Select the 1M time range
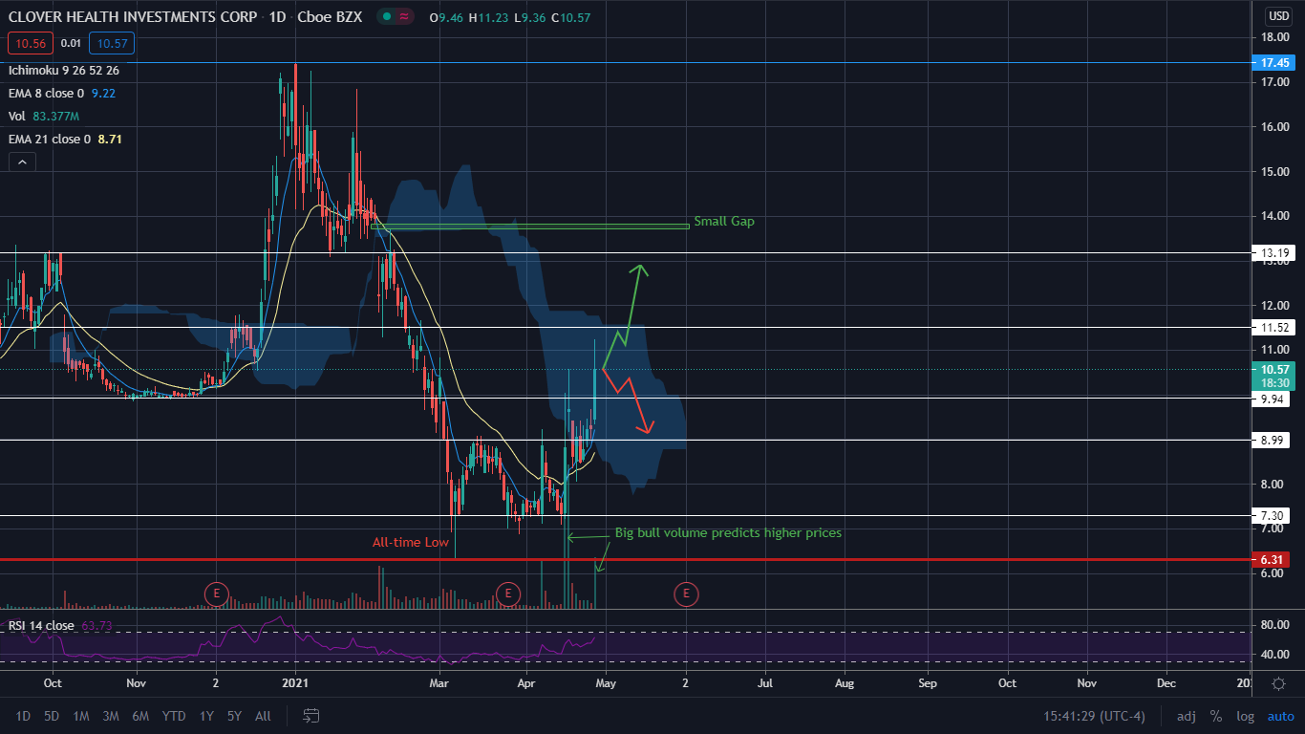The height and width of the screenshot is (734, 1305). pyautogui.click(x=81, y=716)
